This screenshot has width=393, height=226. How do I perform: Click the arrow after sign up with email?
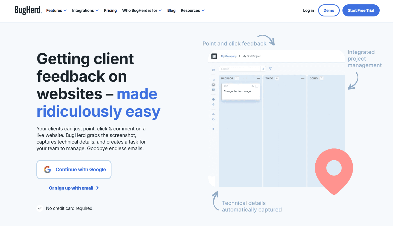pyautogui.click(x=98, y=188)
